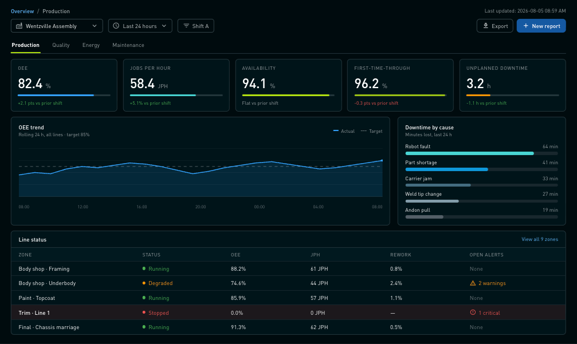Toggle the Shift A filter

[196, 26]
